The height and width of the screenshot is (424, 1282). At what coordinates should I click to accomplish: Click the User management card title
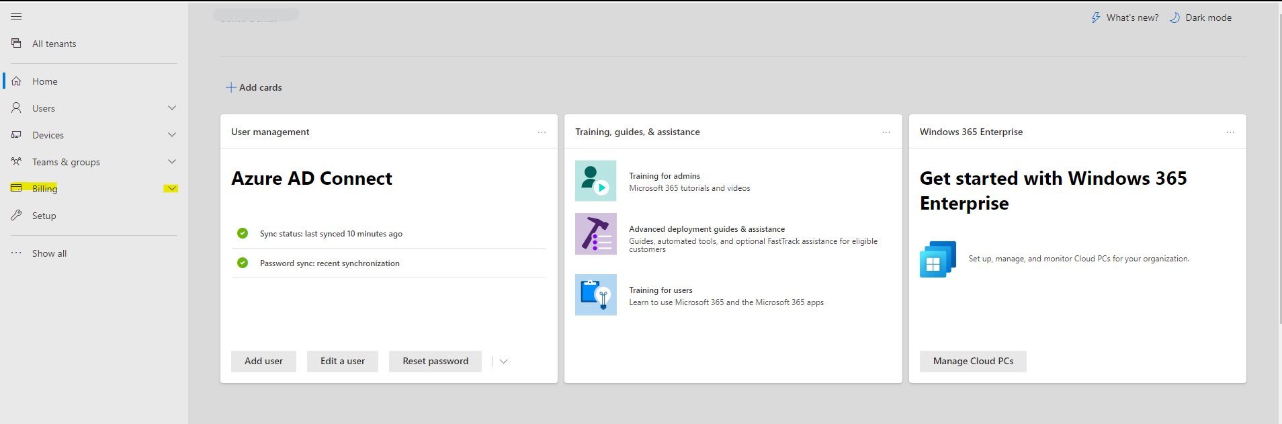tap(270, 132)
